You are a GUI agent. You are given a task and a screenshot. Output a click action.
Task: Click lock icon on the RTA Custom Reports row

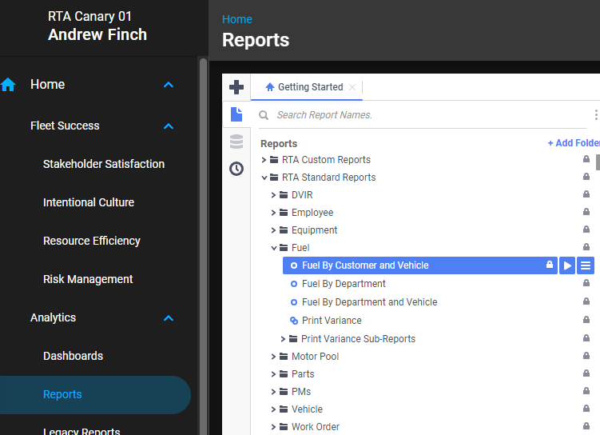click(586, 160)
